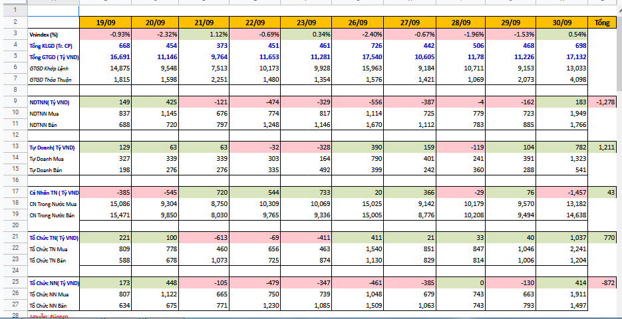
Task: Click the CN Trong Nước Mua label
Action: (x=53, y=203)
